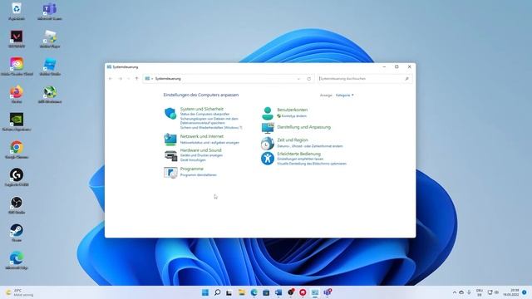Click the Forward navigation arrow
Viewport: 532px width, 299px height.
pos(120,79)
